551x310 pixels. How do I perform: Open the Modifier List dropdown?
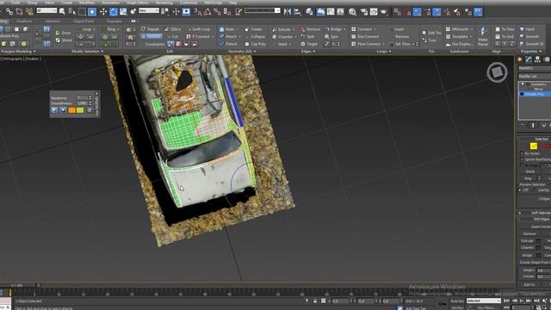click(x=535, y=77)
